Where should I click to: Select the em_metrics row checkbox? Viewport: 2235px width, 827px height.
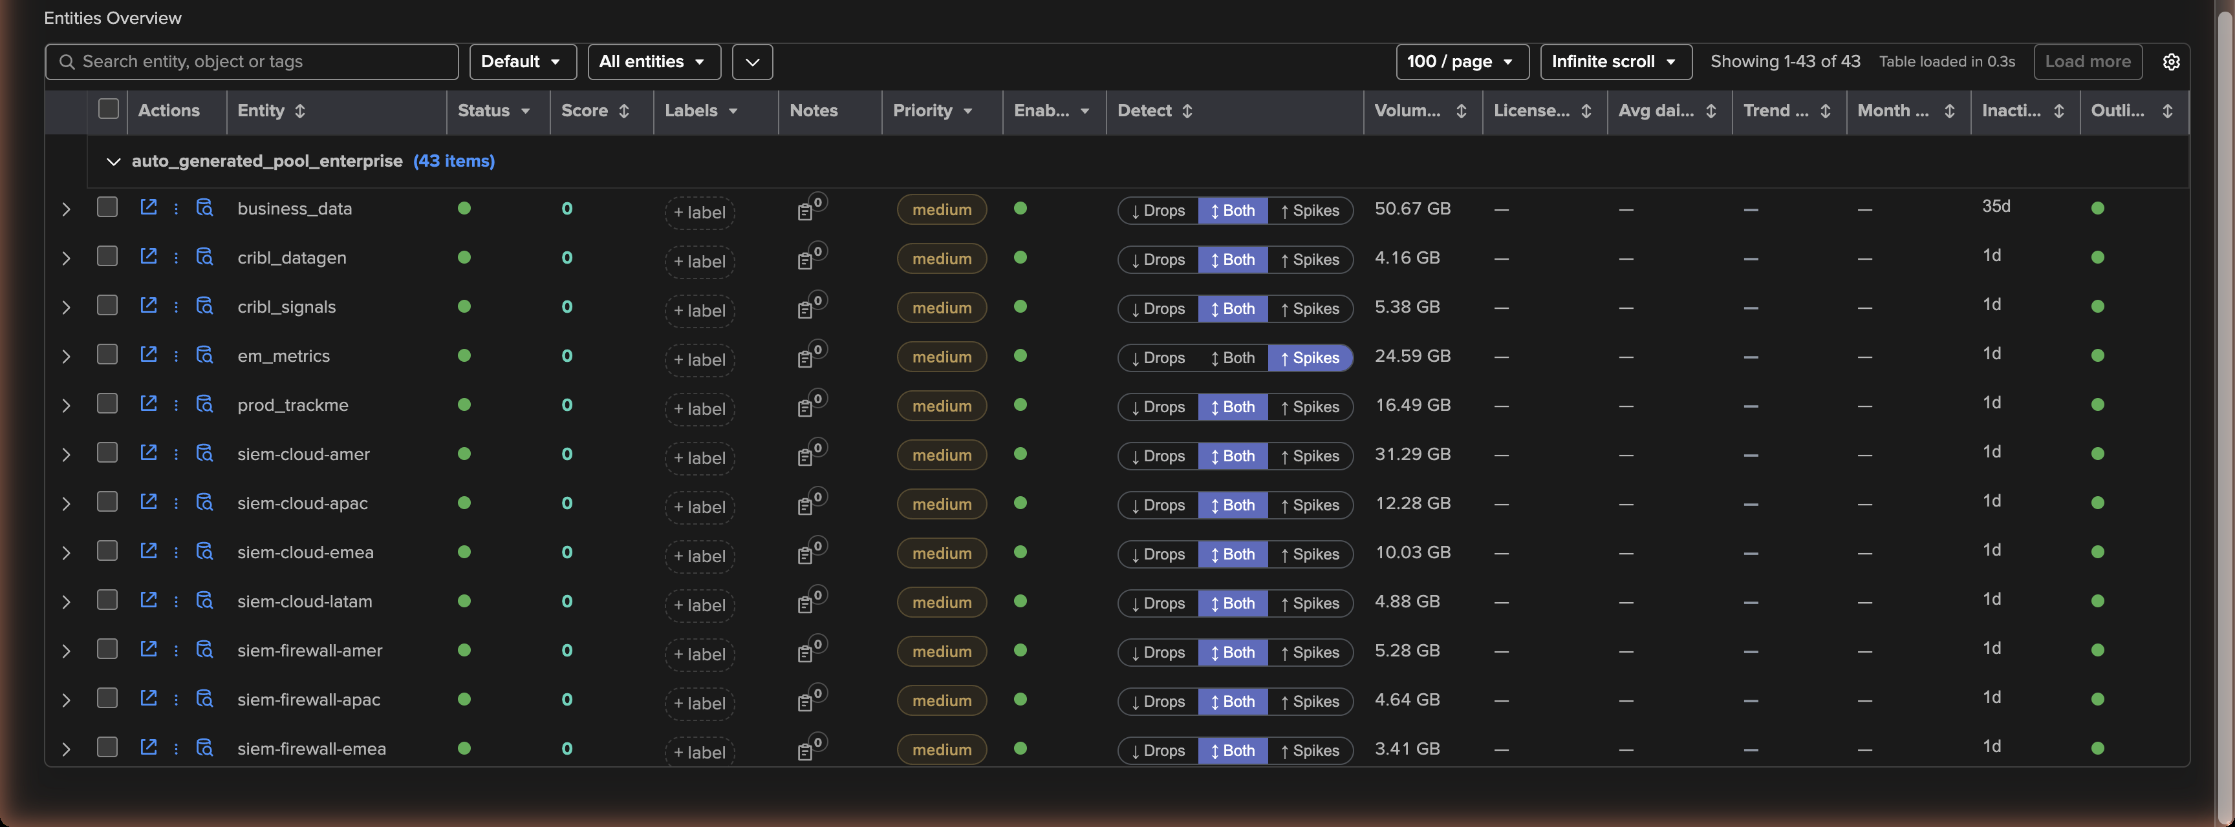107,355
